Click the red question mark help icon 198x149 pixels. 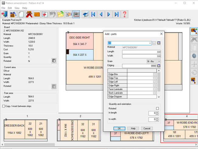[125, 14]
